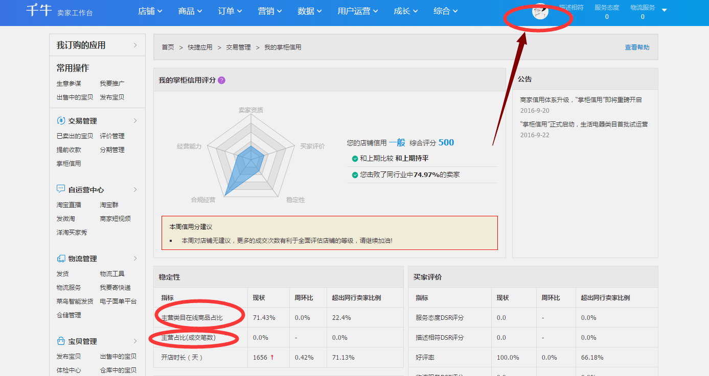Open 体检中心 link
Image resolution: width=709 pixels, height=376 pixels.
click(x=68, y=370)
